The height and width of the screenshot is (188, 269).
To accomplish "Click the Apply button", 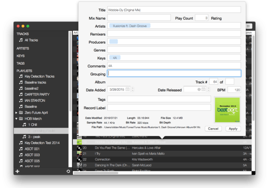I will point(233,128).
